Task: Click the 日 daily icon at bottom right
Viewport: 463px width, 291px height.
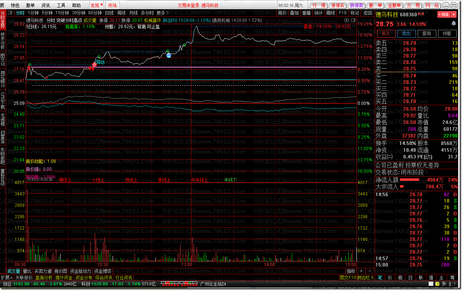Action: pos(411,277)
